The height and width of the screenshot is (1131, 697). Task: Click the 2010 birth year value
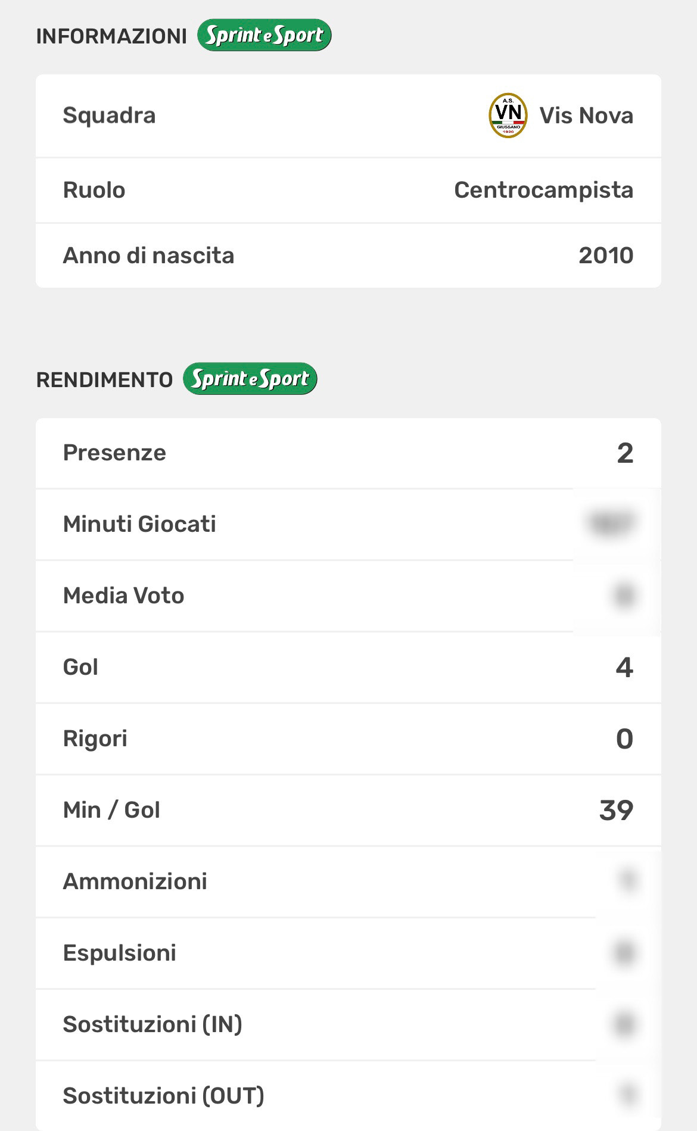605,256
